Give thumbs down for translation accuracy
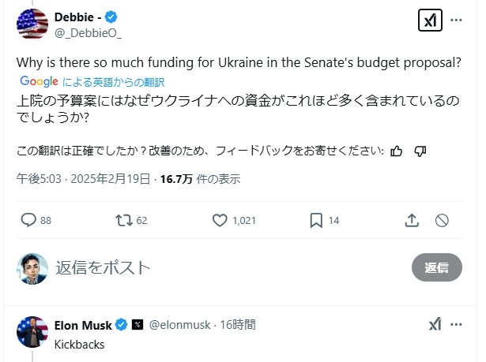 pyautogui.click(x=420, y=151)
